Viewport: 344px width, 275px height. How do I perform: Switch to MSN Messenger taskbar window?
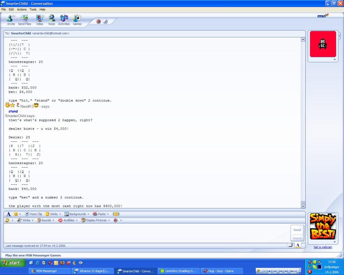(x=49, y=271)
